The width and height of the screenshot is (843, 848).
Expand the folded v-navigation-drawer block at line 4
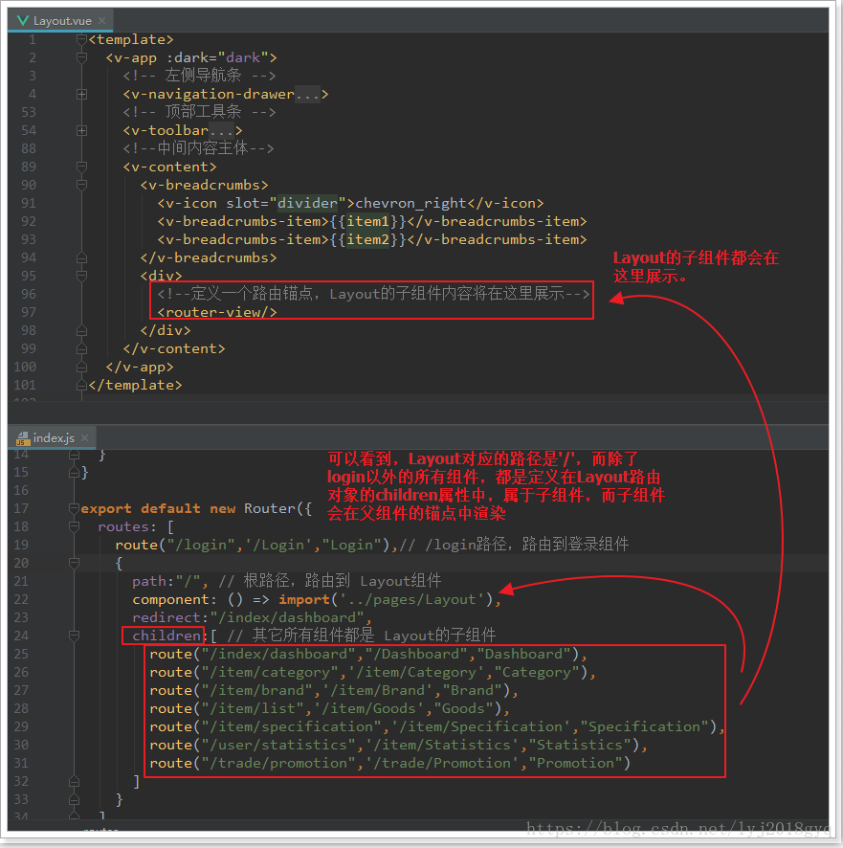[81, 94]
